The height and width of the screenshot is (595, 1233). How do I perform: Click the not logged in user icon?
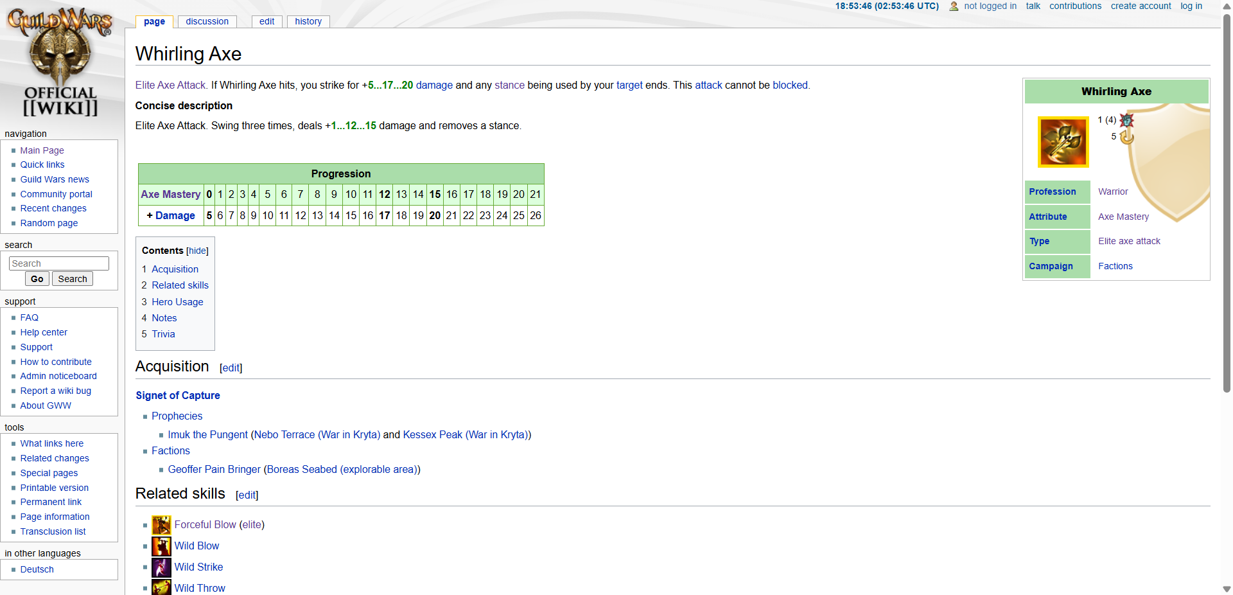pos(954,6)
